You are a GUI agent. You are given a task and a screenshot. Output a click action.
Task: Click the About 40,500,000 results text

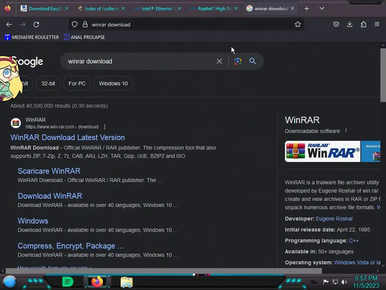(x=59, y=106)
